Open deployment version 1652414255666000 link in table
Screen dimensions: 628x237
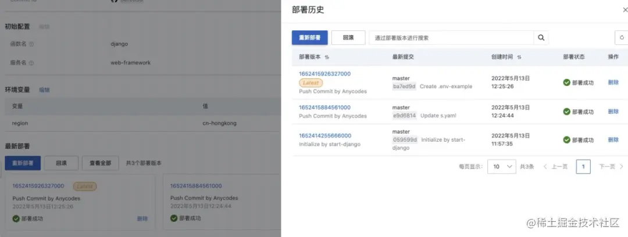[x=325, y=136]
